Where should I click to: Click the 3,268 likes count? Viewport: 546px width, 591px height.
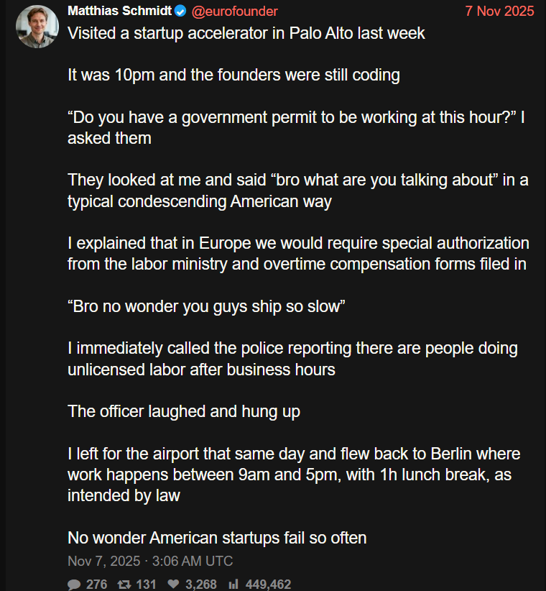[201, 585]
